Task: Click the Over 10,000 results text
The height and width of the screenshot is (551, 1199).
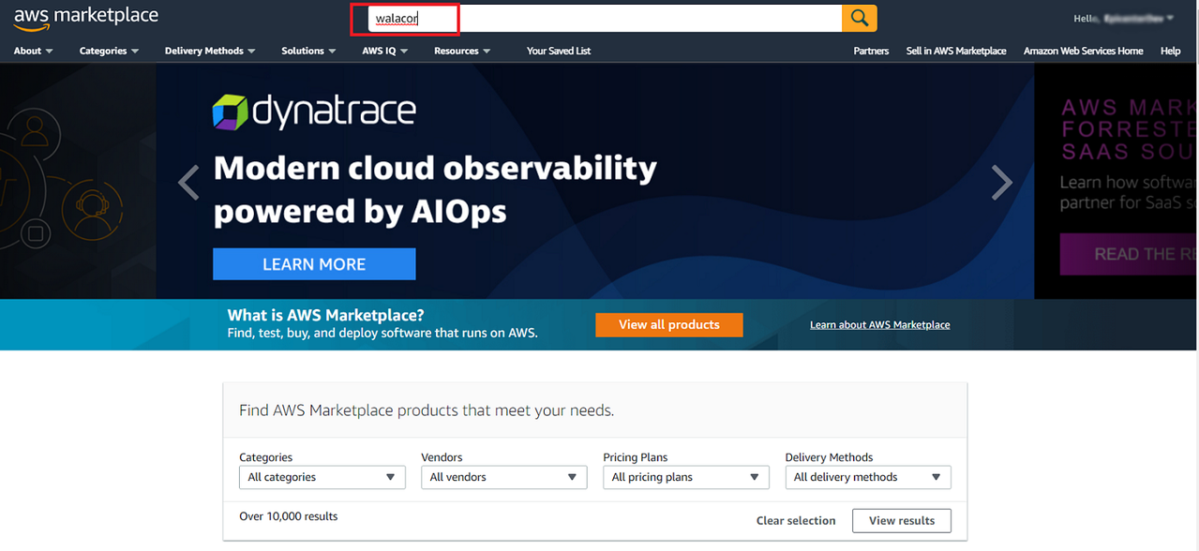Action: tap(289, 516)
